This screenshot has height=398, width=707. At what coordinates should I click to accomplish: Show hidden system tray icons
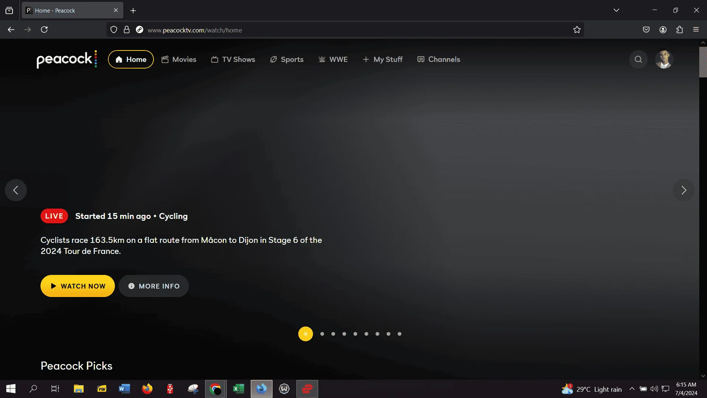pos(632,389)
